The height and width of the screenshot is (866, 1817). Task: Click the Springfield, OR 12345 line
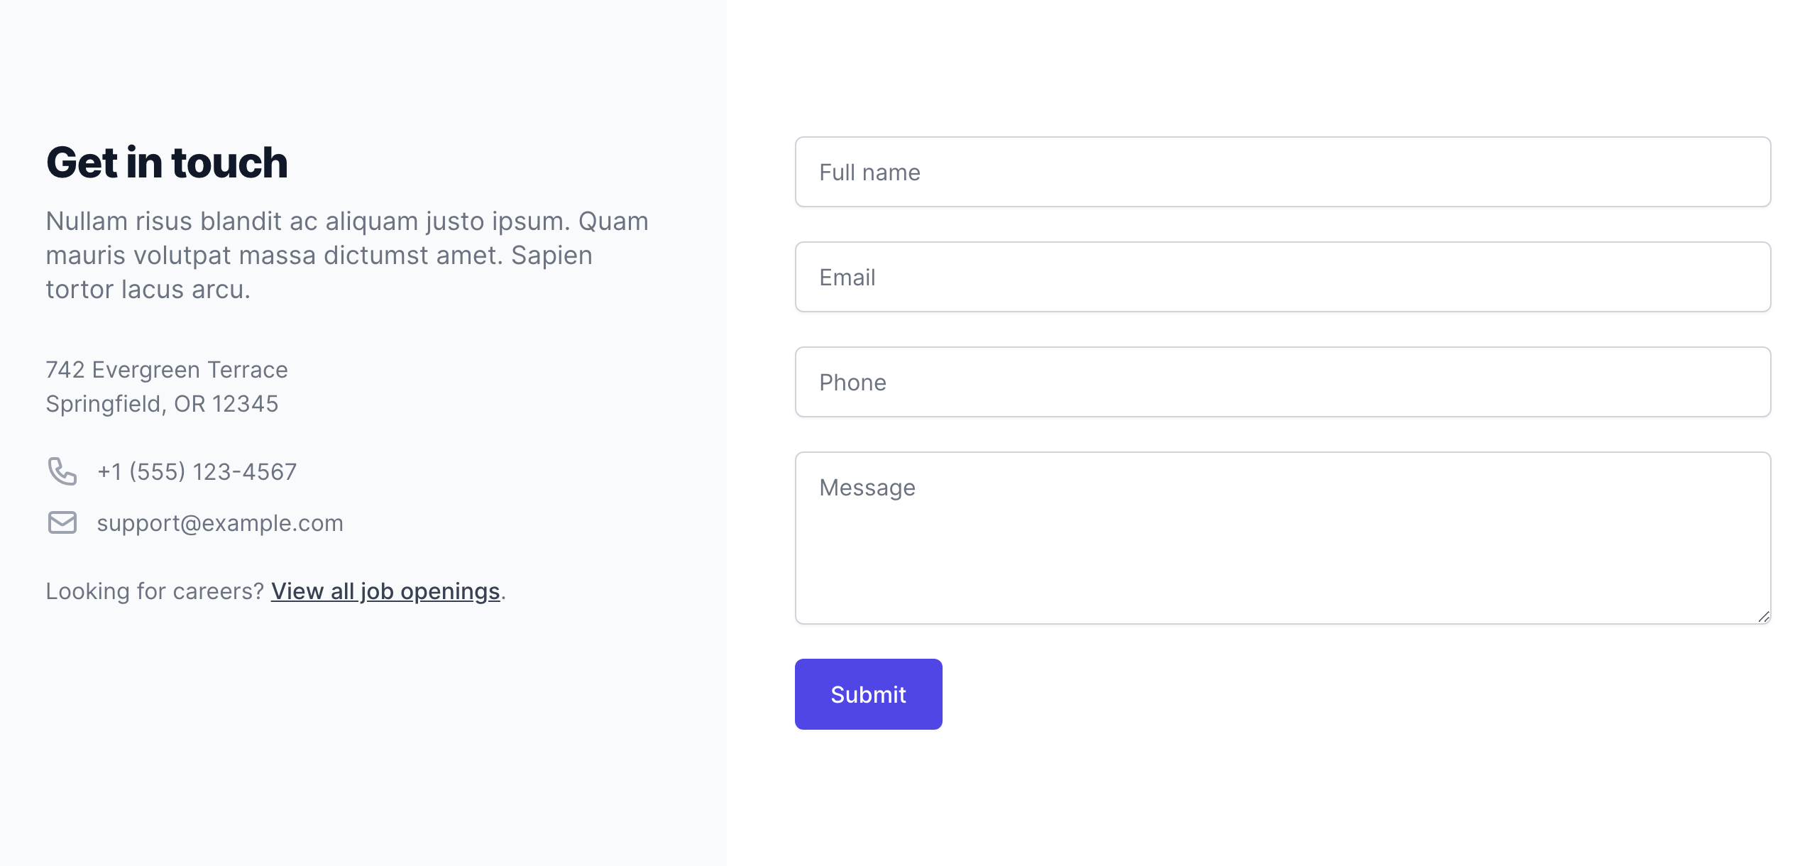click(162, 404)
